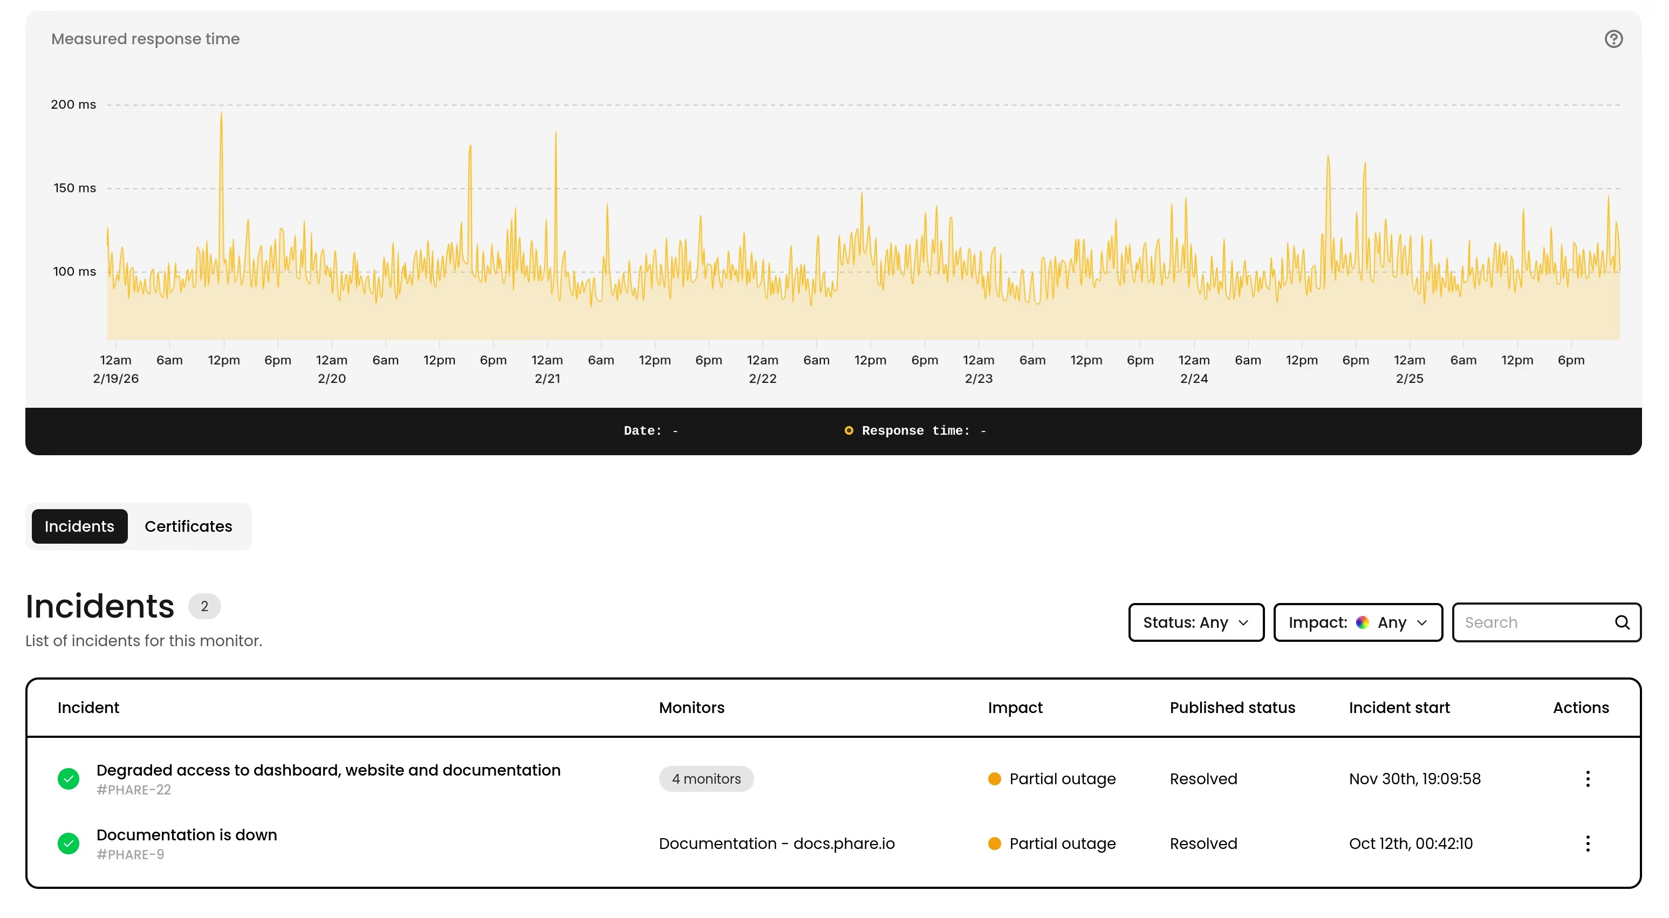Viewport: 1669px width, 918px height.
Task: Select the Incidents tab
Action: point(79,526)
